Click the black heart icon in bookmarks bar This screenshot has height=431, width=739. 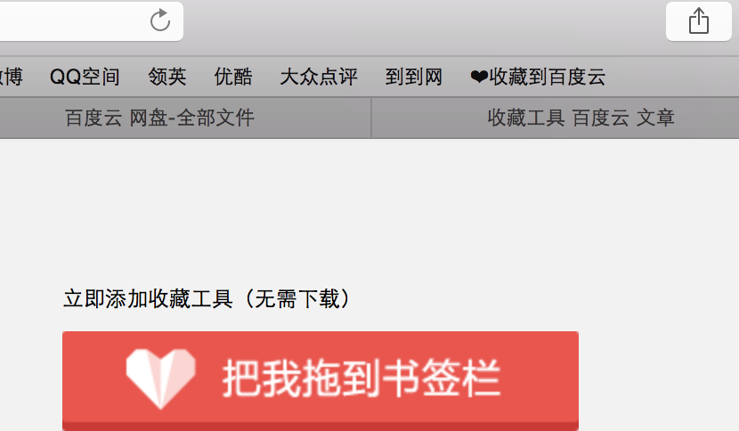coord(479,77)
